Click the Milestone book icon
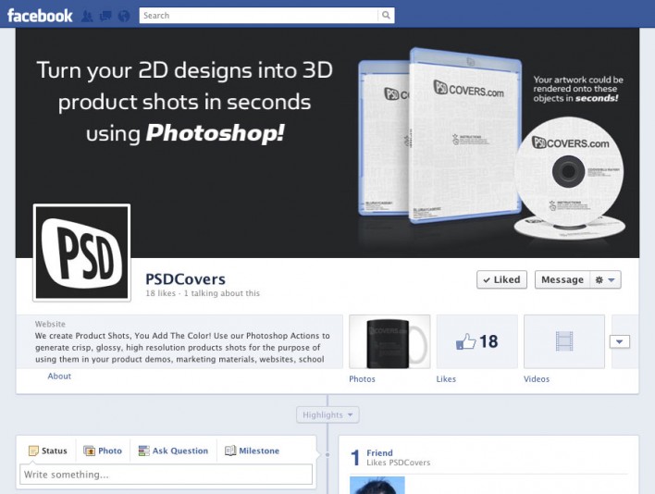The image size is (655, 494). (230, 451)
